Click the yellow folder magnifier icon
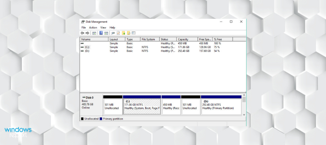The width and height of the screenshot is (326, 145). point(129,33)
